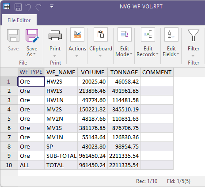
Task: Click the Edit Fields sort icon
Action: pos(171,34)
